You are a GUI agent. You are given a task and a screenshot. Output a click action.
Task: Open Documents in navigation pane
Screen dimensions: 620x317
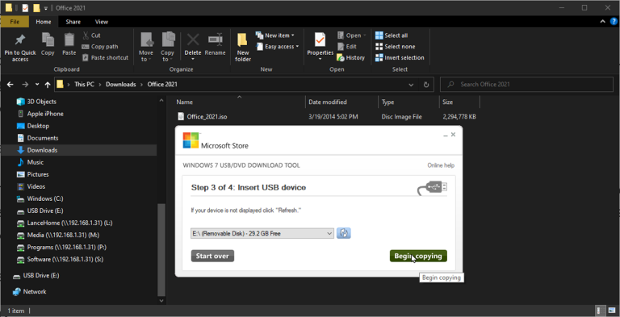(42, 139)
